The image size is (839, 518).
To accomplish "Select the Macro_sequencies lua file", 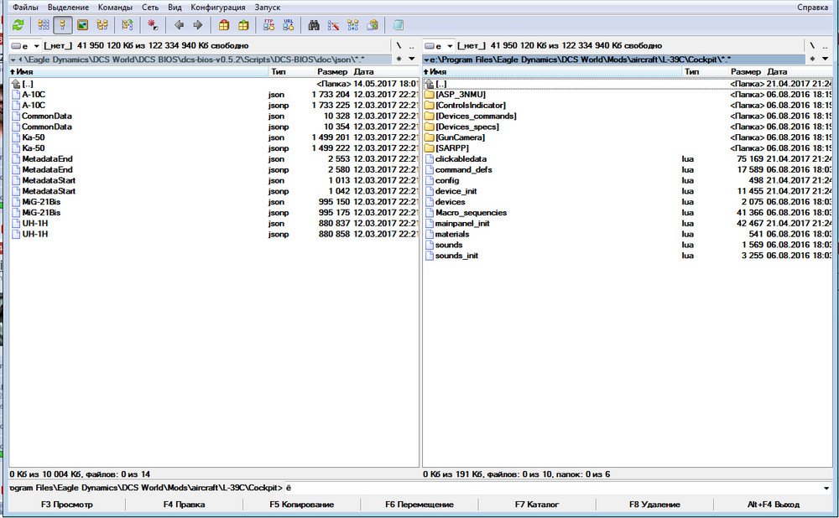I will tap(628, 213).
